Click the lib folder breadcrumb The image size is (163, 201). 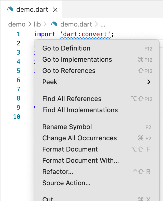(37, 24)
